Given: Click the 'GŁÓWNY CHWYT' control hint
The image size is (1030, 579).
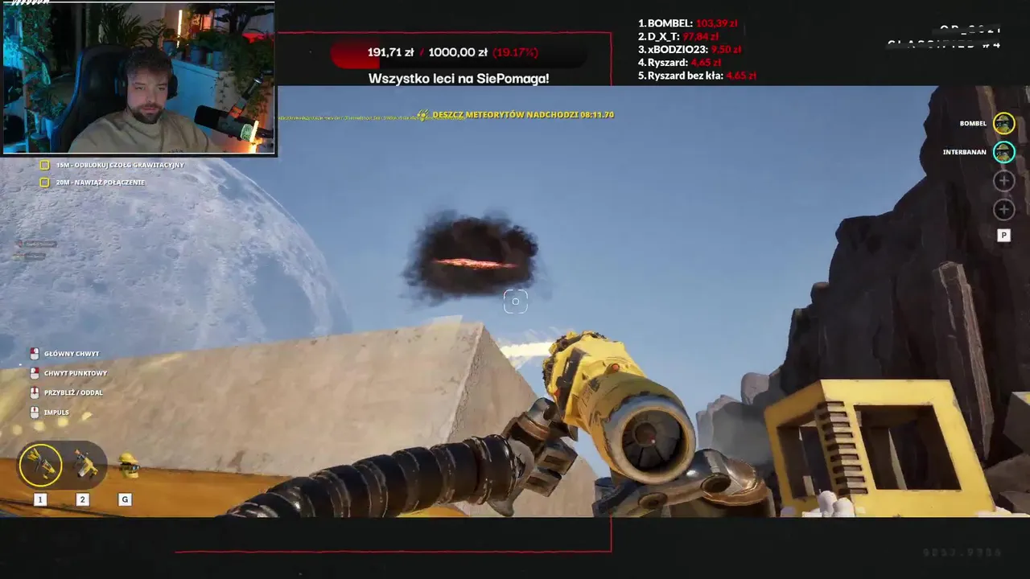Looking at the screenshot, I should (72, 354).
